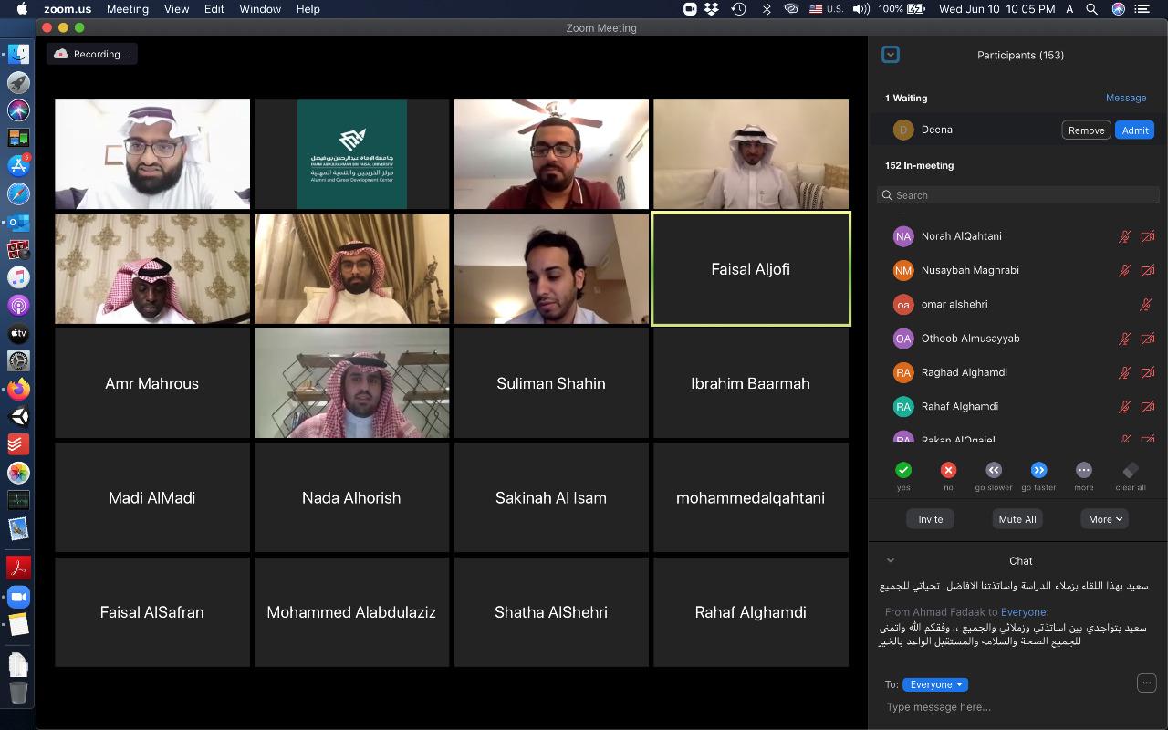Collapse the Chat panel chevron

(x=891, y=561)
